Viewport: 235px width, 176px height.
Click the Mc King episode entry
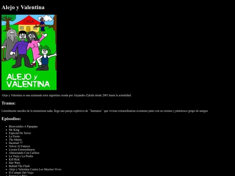point(14,130)
